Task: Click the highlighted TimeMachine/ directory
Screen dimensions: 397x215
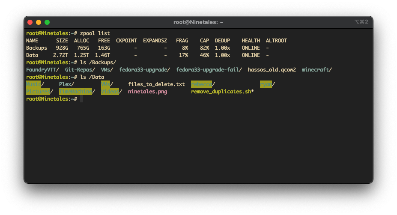Action: [x=76, y=92]
